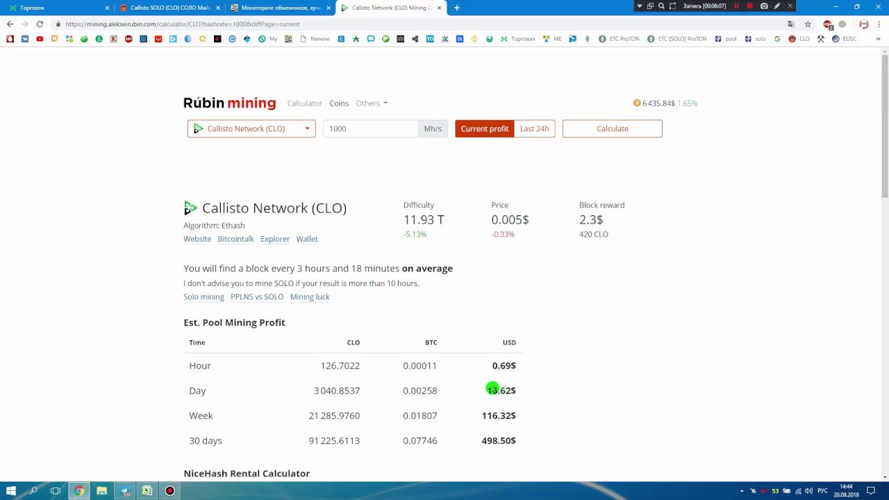Open the Mining luck link

click(310, 297)
